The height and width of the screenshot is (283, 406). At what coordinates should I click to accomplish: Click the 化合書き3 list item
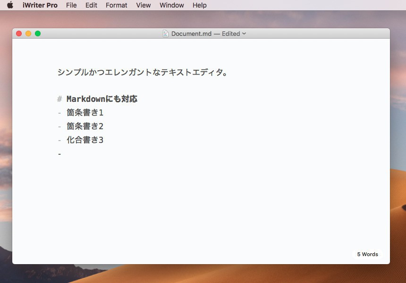coord(85,140)
